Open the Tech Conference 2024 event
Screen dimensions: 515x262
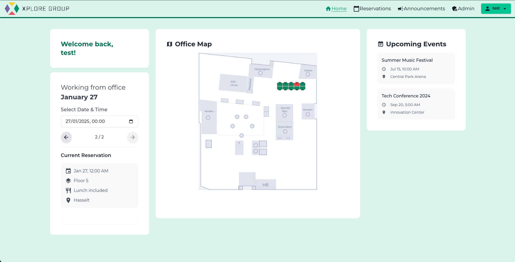406,96
